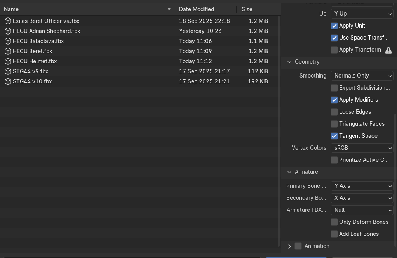Enable the Animation panel checkbox

pyautogui.click(x=298, y=246)
